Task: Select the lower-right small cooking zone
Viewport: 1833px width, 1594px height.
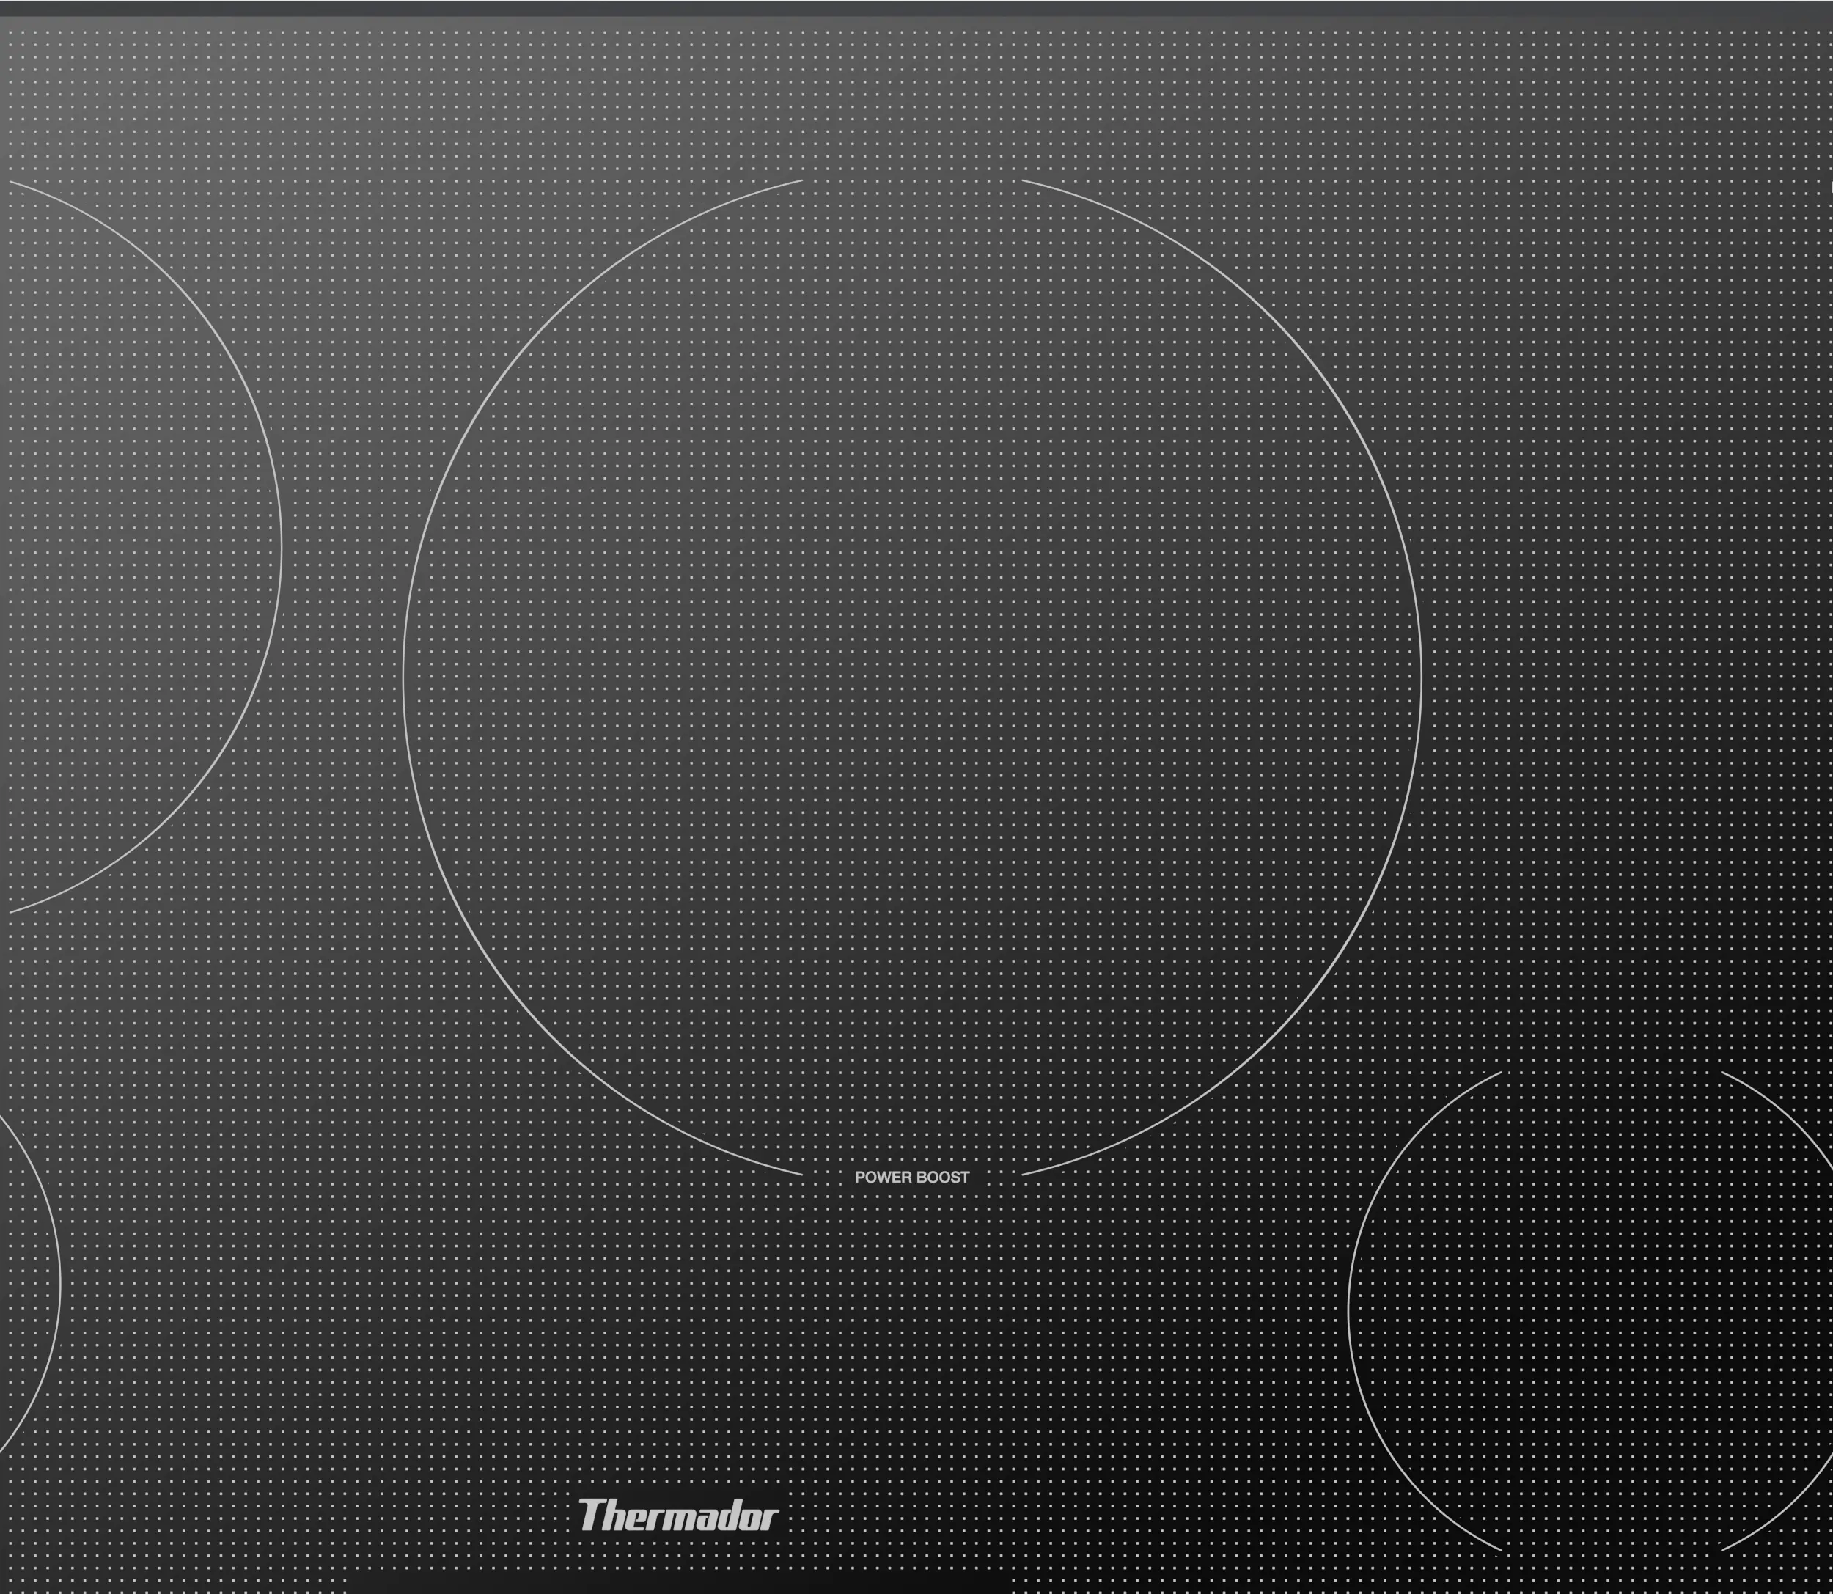Action: coord(1610,1310)
